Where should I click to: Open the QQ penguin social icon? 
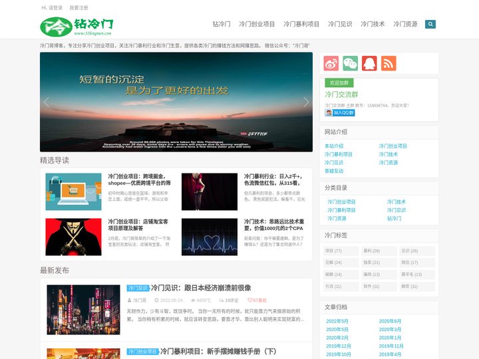(x=369, y=63)
